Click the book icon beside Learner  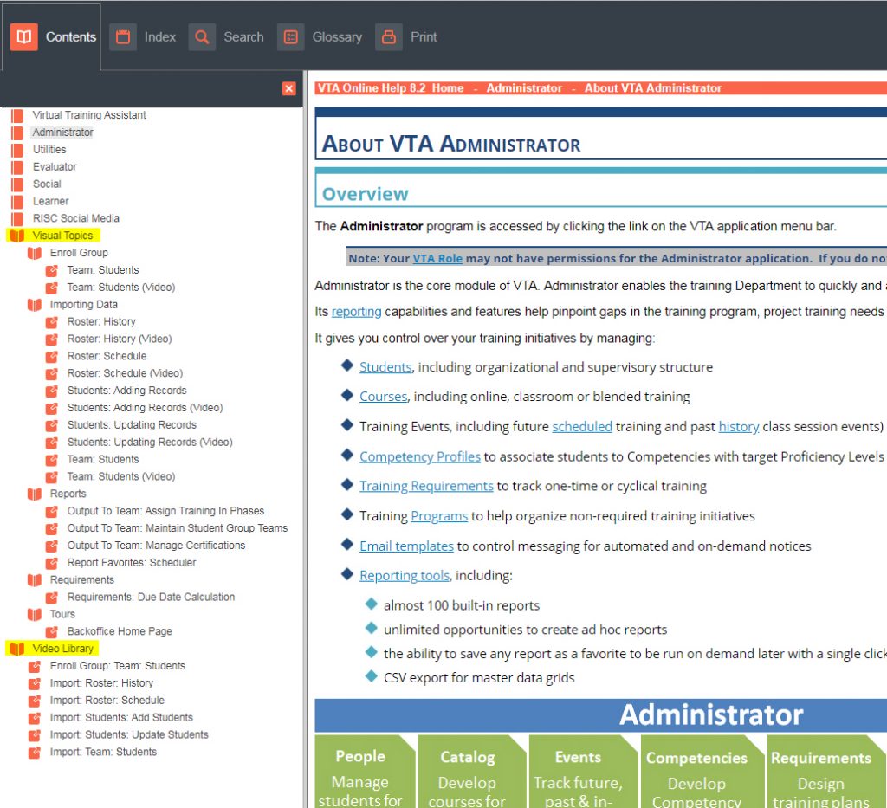(17, 201)
